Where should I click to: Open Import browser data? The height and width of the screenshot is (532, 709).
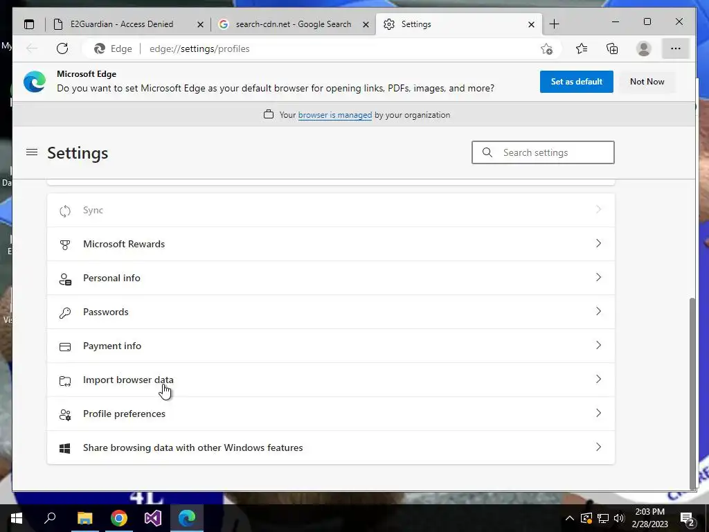coord(331,380)
